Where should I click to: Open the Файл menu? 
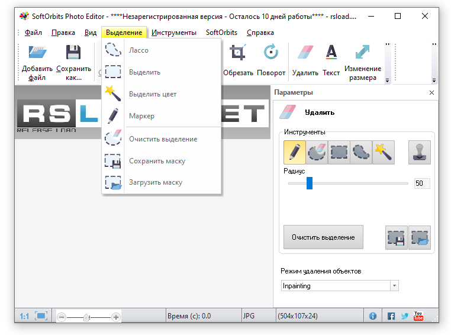click(33, 33)
